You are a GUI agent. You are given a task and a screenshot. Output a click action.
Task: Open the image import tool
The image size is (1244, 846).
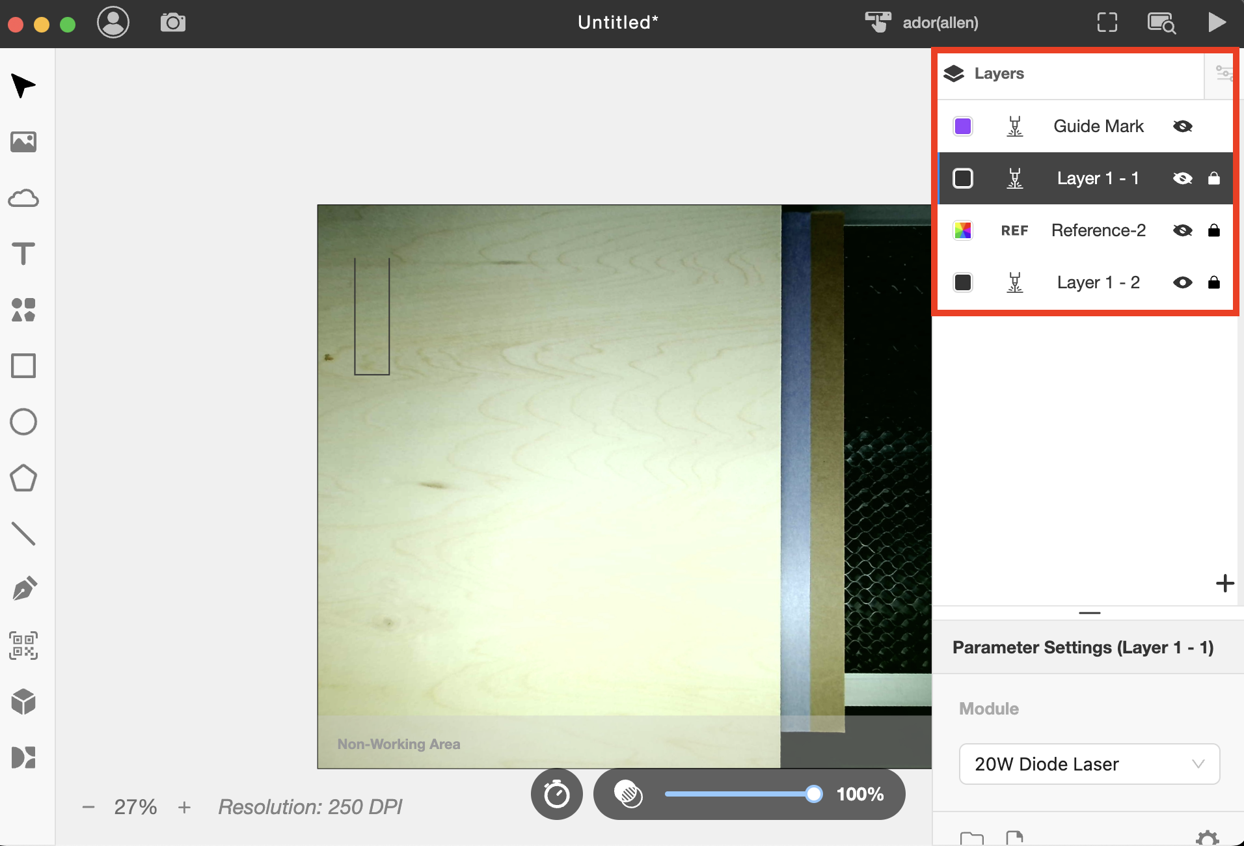point(23,142)
